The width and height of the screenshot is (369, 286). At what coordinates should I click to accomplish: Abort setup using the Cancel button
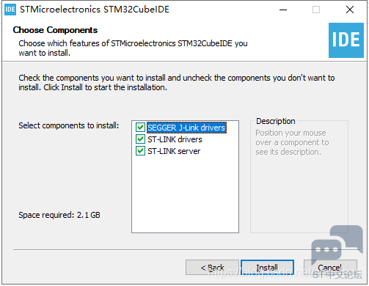pos(330,268)
